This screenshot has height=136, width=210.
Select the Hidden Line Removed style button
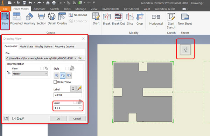tap(63, 76)
